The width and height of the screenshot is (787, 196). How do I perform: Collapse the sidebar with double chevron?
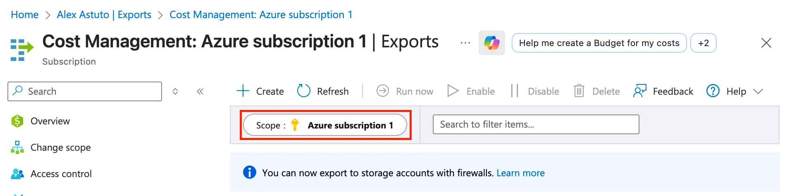200,91
